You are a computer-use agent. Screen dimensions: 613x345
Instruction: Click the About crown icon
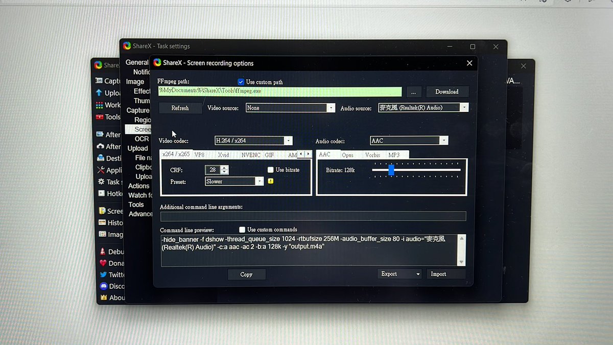(104, 297)
